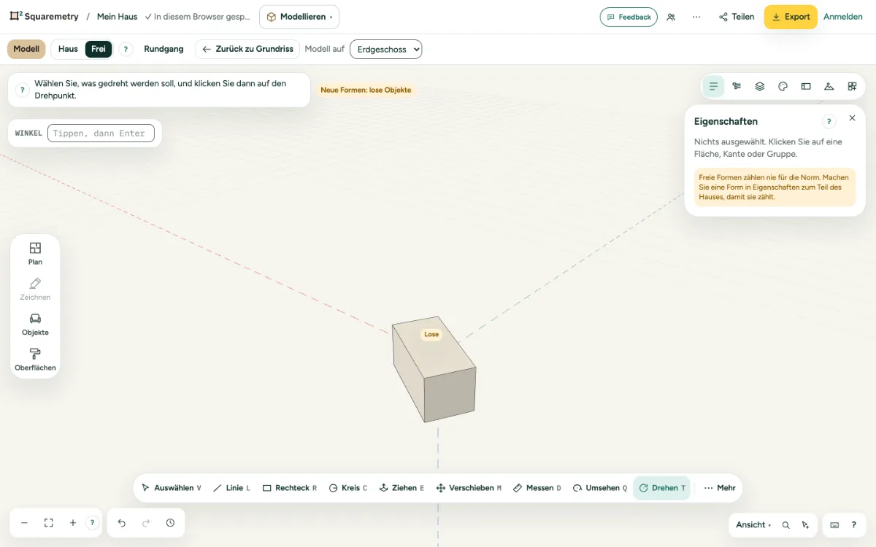876x547 pixels.
Task: Select the Messen measure tool
Action: 537,488
